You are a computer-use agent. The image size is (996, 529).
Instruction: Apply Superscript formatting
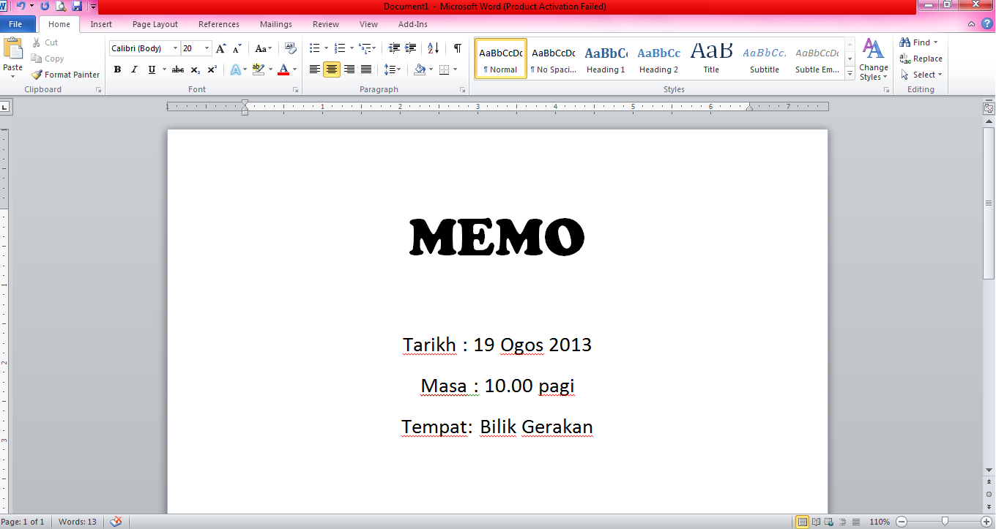pyautogui.click(x=212, y=70)
